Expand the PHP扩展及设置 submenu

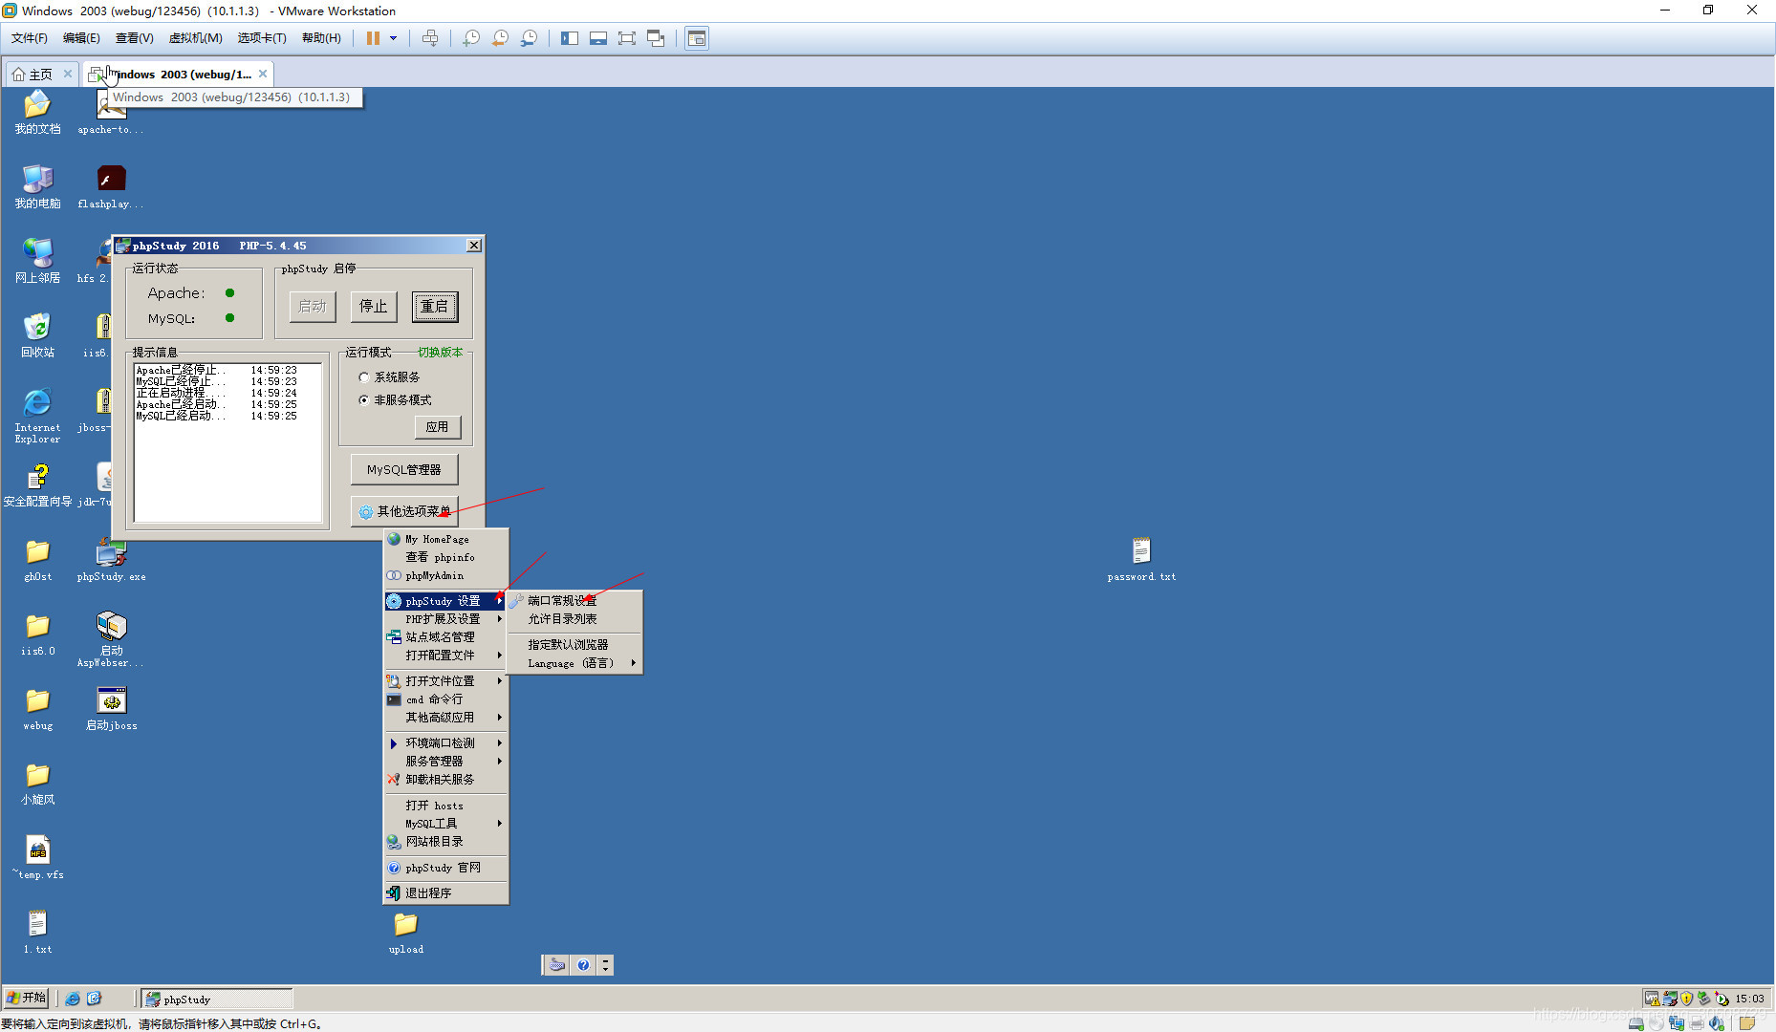click(445, 619)
